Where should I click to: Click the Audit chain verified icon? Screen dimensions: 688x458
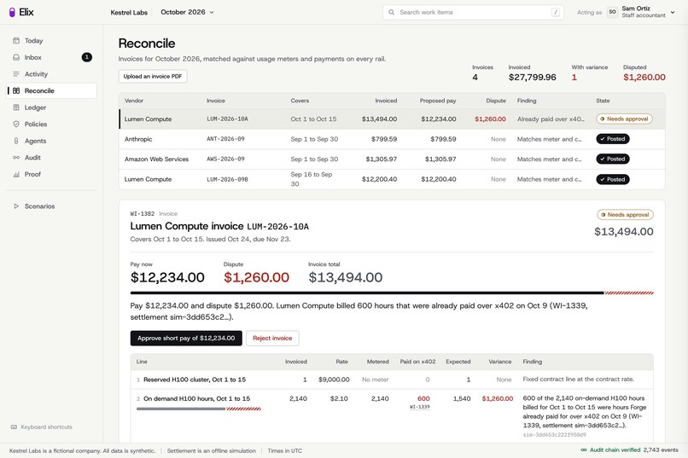584,449
